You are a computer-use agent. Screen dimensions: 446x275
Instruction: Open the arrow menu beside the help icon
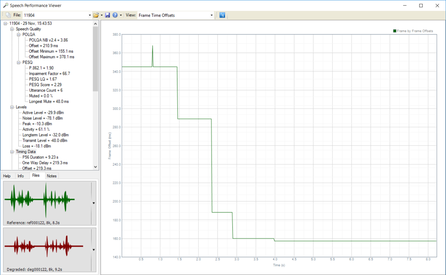point(121,15)
